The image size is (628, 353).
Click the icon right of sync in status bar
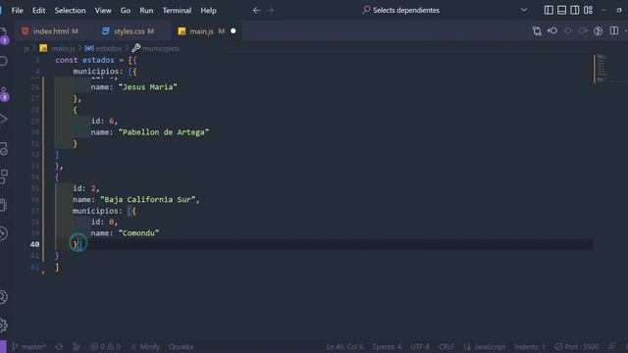coord(77,346)
